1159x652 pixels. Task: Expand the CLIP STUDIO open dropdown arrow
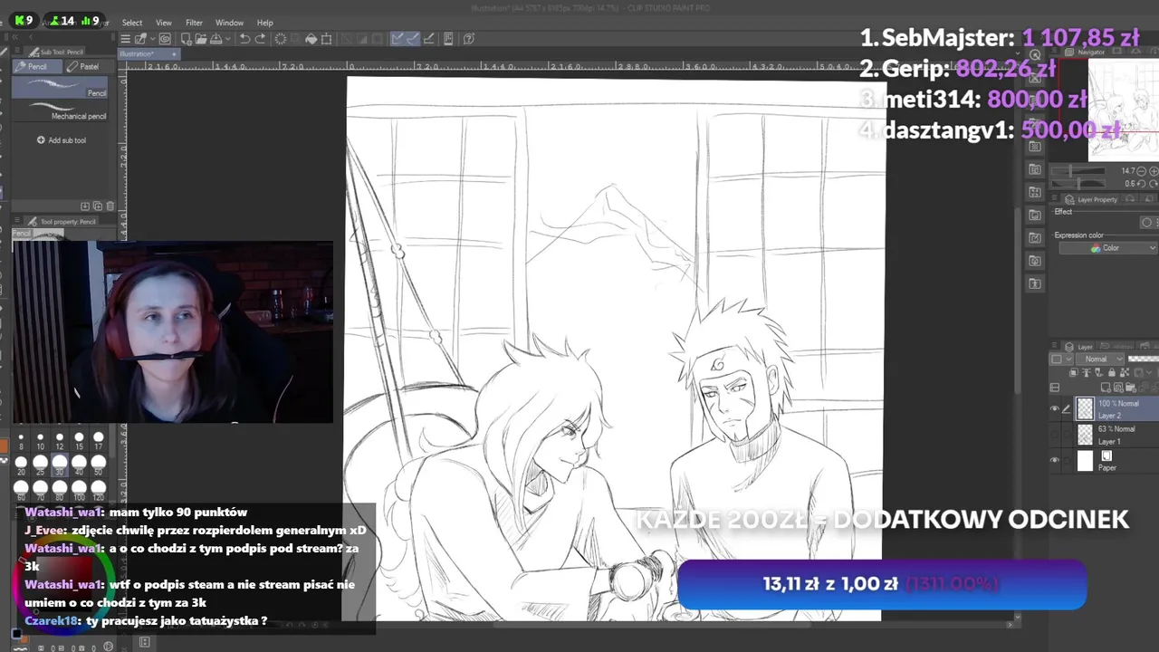click(x=152, y=38)
